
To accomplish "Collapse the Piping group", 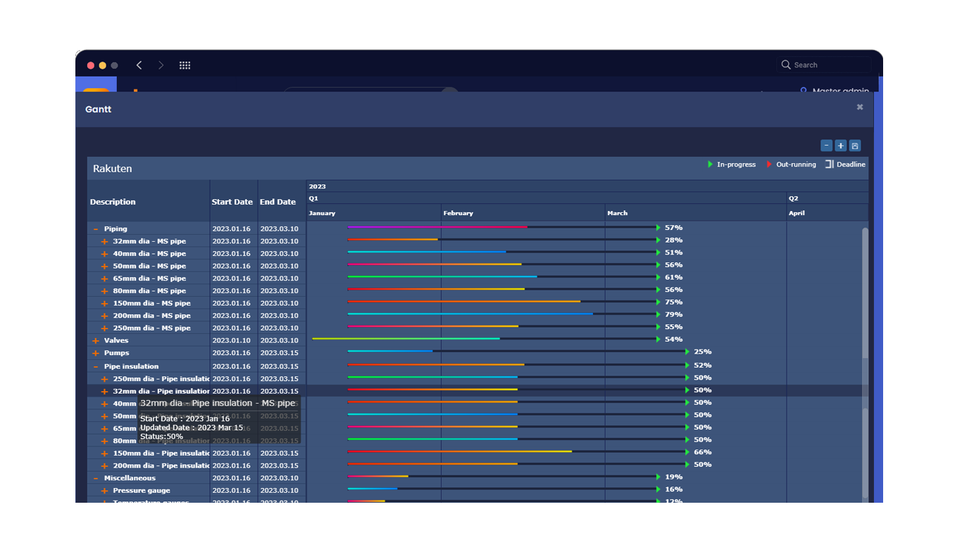I will [96, 229].
